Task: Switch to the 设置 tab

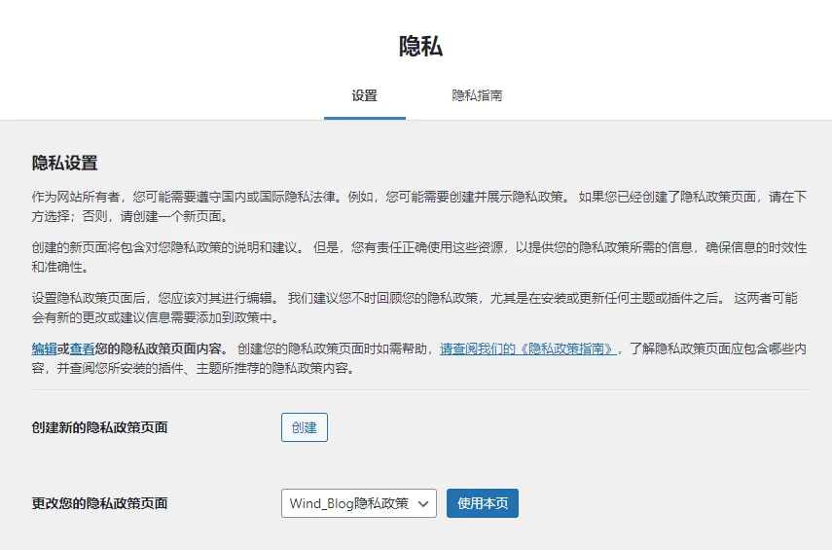Action: coord(364,96)
